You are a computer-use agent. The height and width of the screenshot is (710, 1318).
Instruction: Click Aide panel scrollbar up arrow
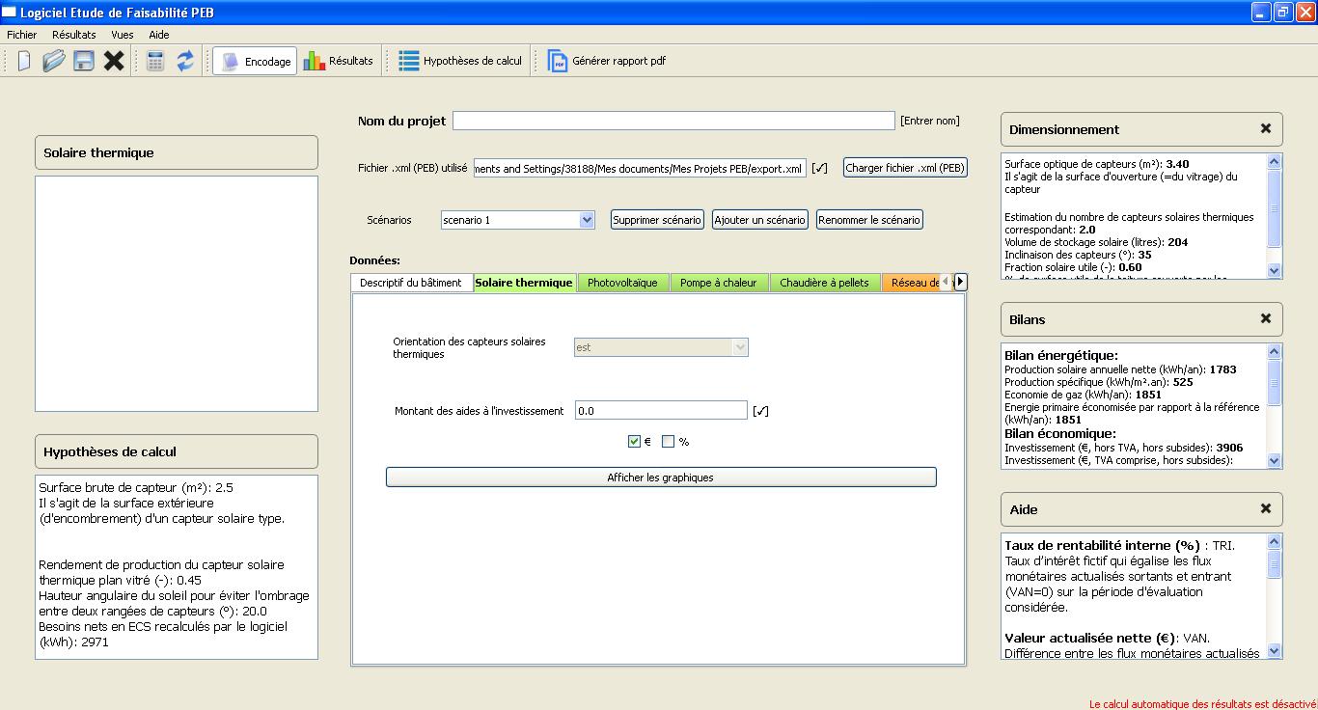click(1274, 542)
